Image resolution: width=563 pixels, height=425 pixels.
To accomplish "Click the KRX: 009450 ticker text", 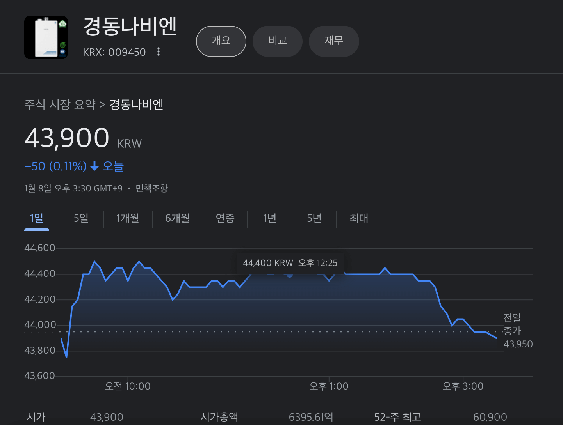I will pos(114,52).
